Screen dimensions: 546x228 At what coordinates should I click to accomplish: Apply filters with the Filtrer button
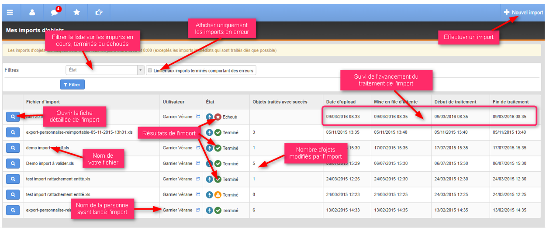73,85
